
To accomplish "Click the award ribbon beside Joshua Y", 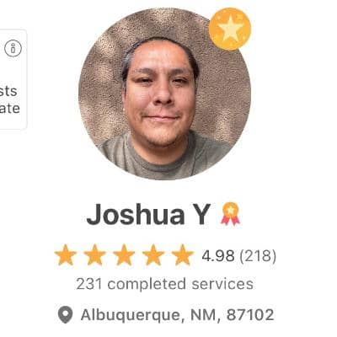I will click(230, 214).
